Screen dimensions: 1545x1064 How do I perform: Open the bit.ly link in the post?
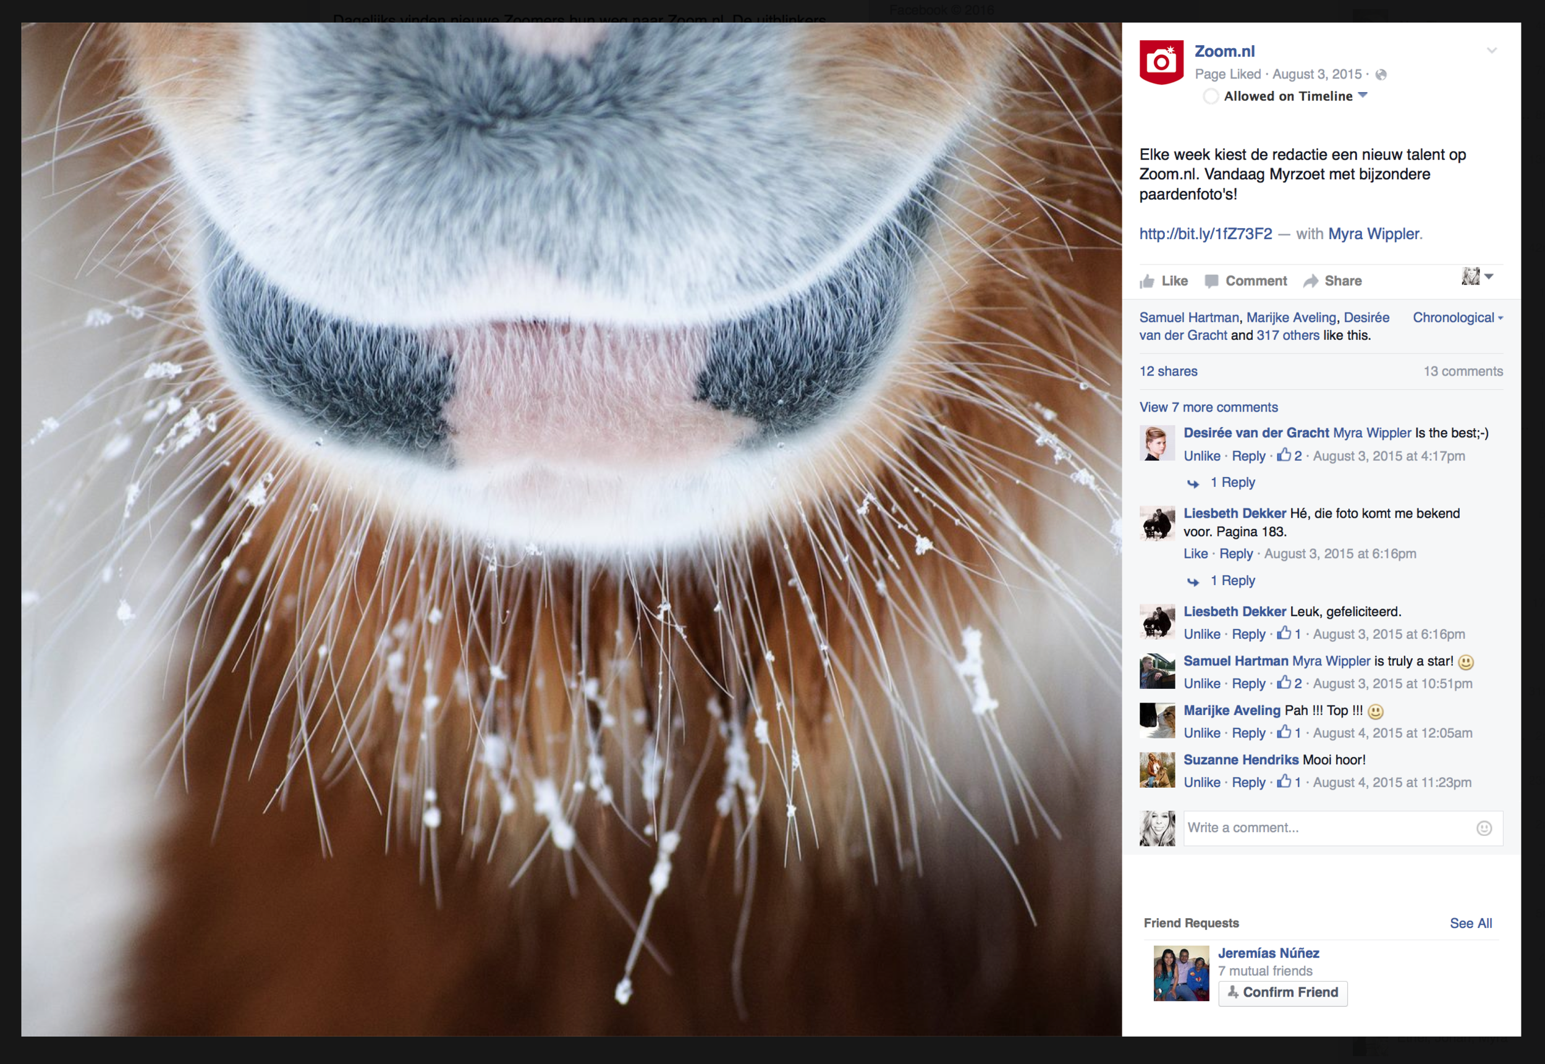coord(1205,234)
